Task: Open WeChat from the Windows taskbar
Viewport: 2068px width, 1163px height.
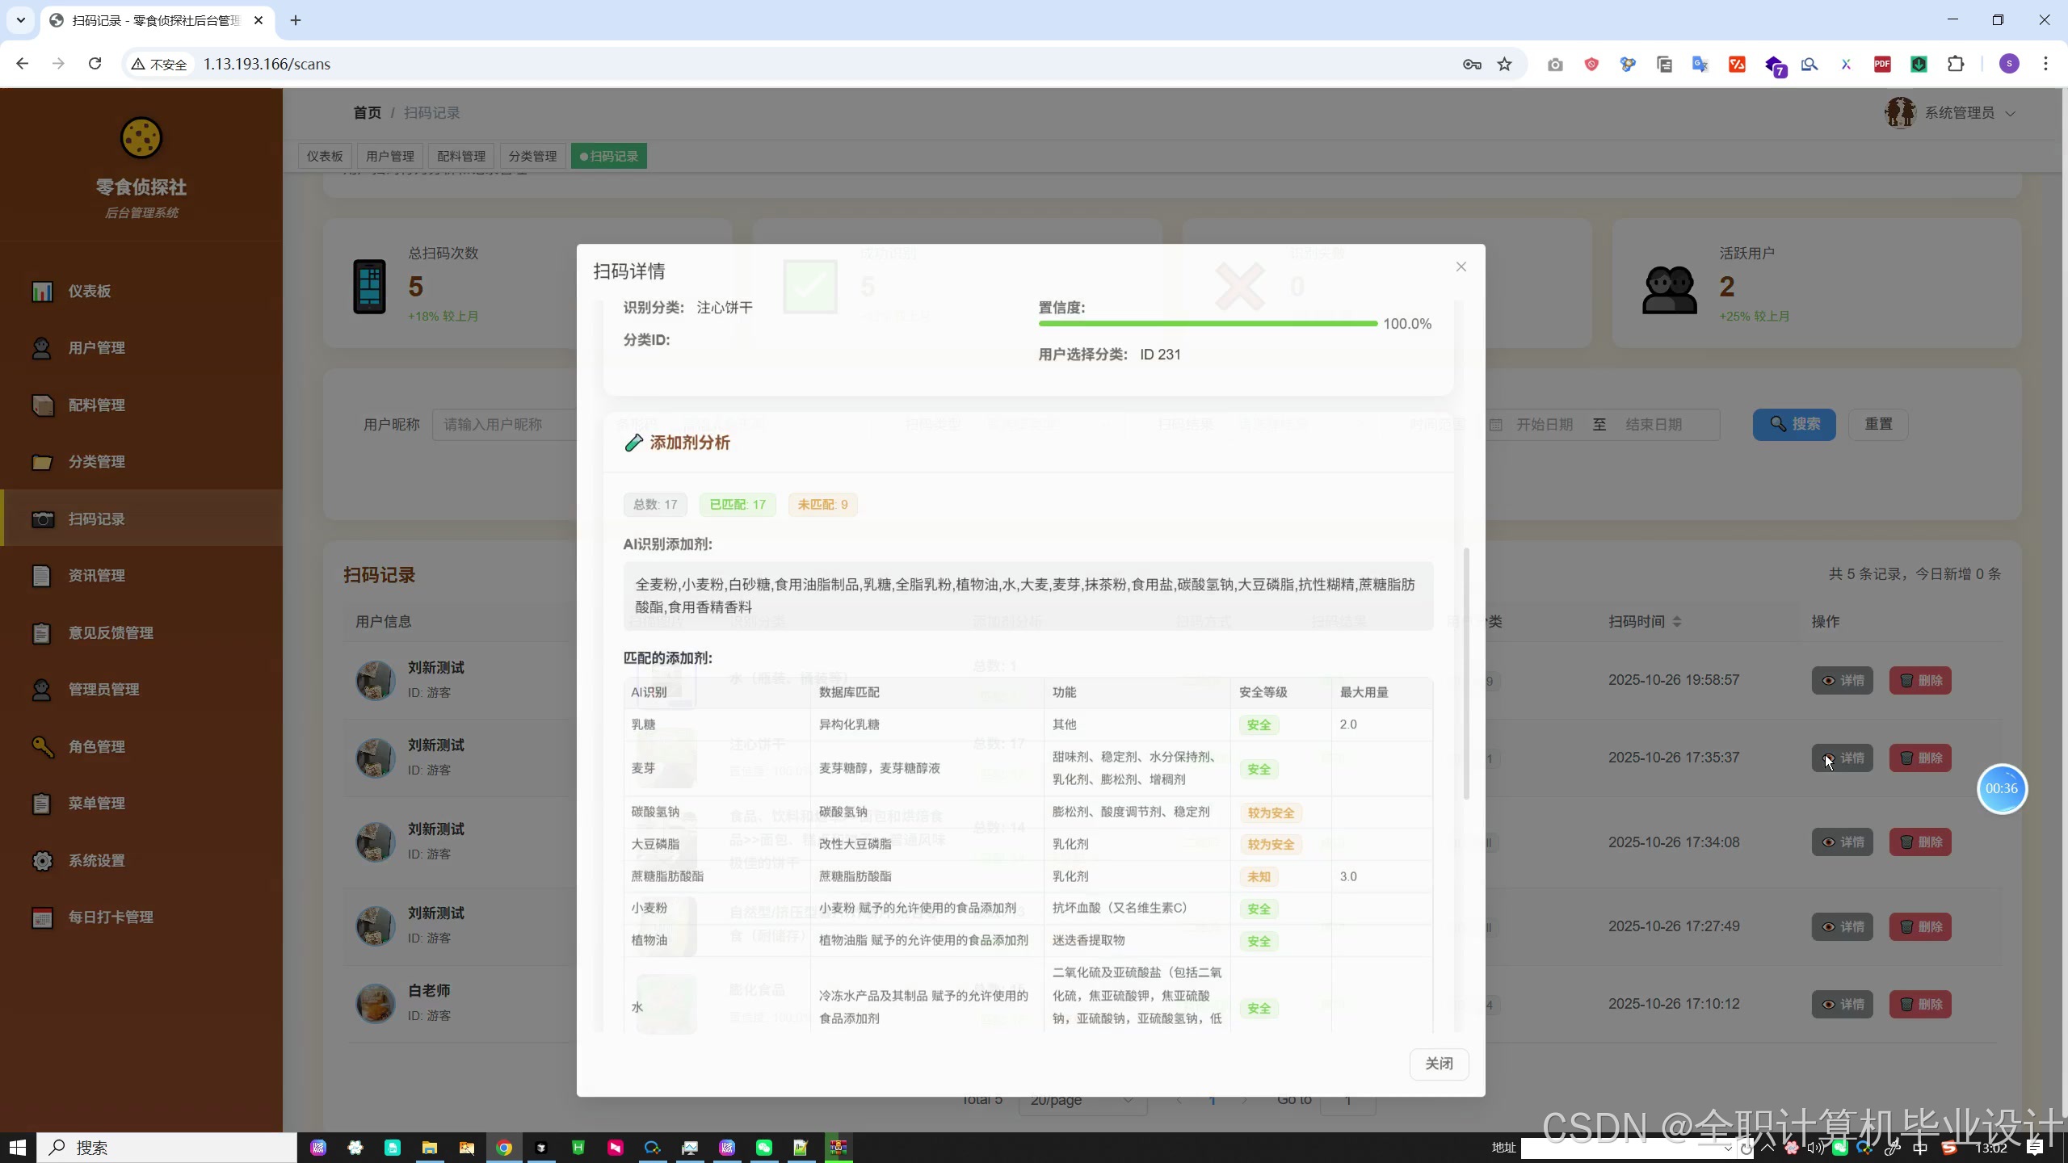Action: pyautogui.click(x=763, y=1148)
